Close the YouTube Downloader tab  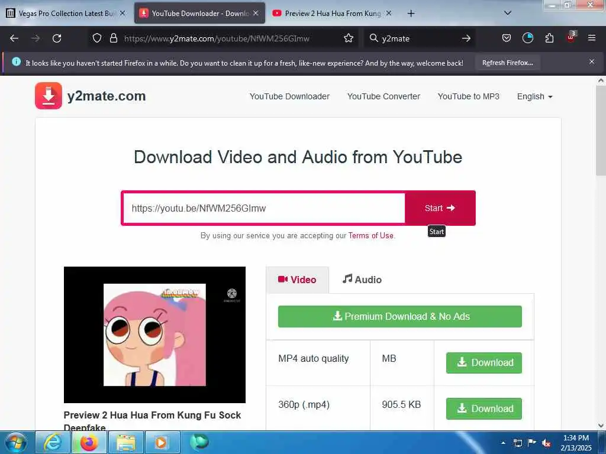(x=256, y=13)
